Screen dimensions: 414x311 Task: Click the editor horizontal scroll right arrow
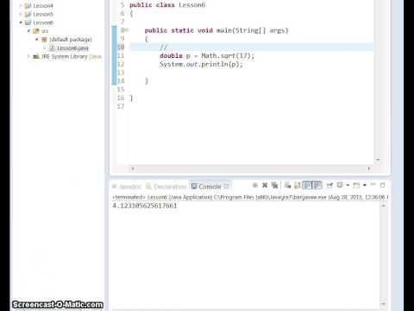369,168
